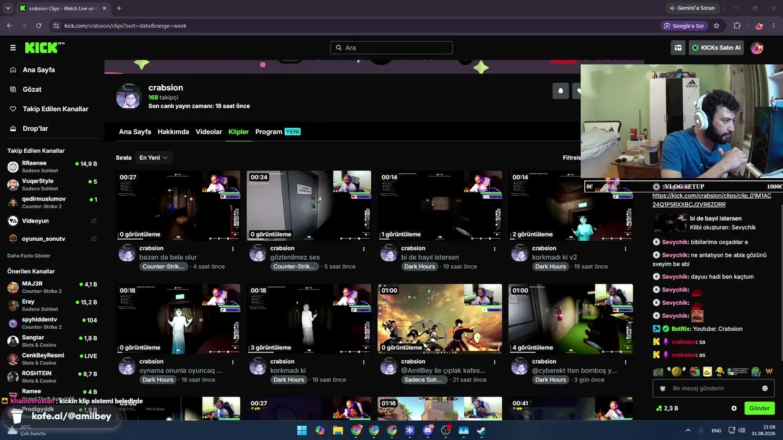The width and height of the screenshot is (783, 440).
Task: Open Takip Edilen Kanallar heart icon
Action: (x=13, y=109)
